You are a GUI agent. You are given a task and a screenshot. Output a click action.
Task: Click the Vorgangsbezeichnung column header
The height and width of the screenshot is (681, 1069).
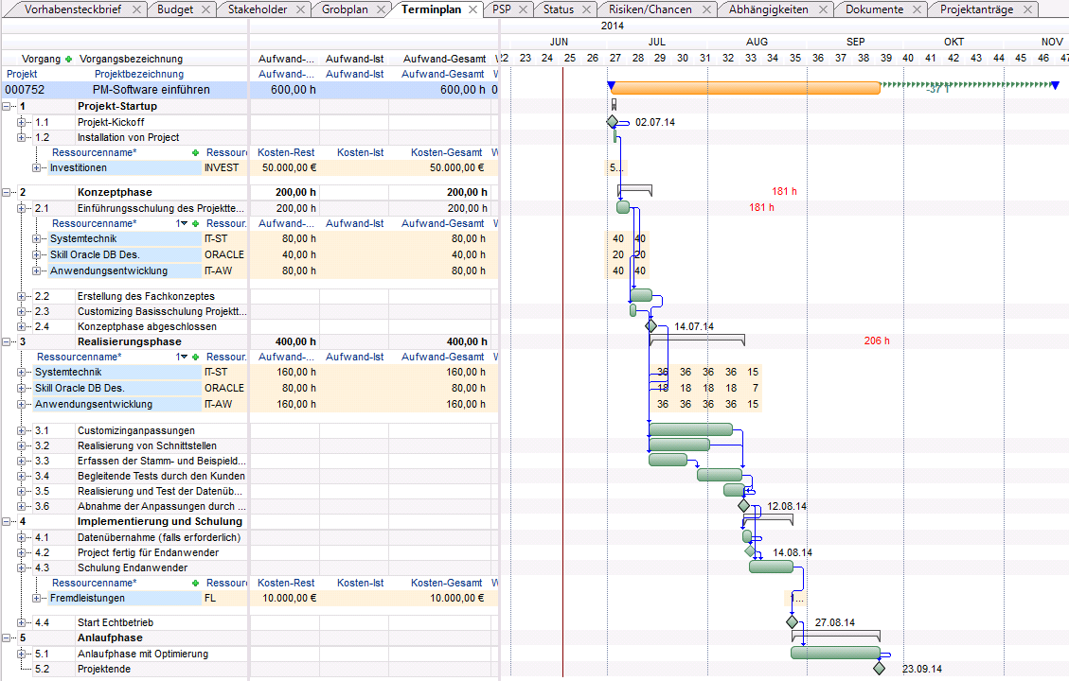131,59
